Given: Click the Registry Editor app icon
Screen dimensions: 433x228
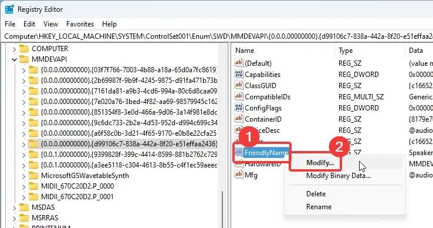Looking at the screenshot, I should pos(9,9).
